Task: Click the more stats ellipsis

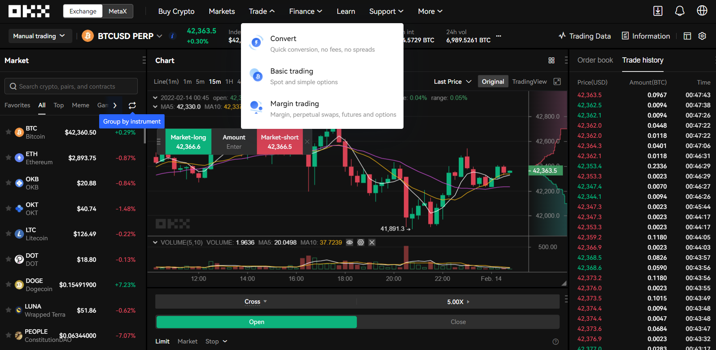Action: [x=499, y=36]
